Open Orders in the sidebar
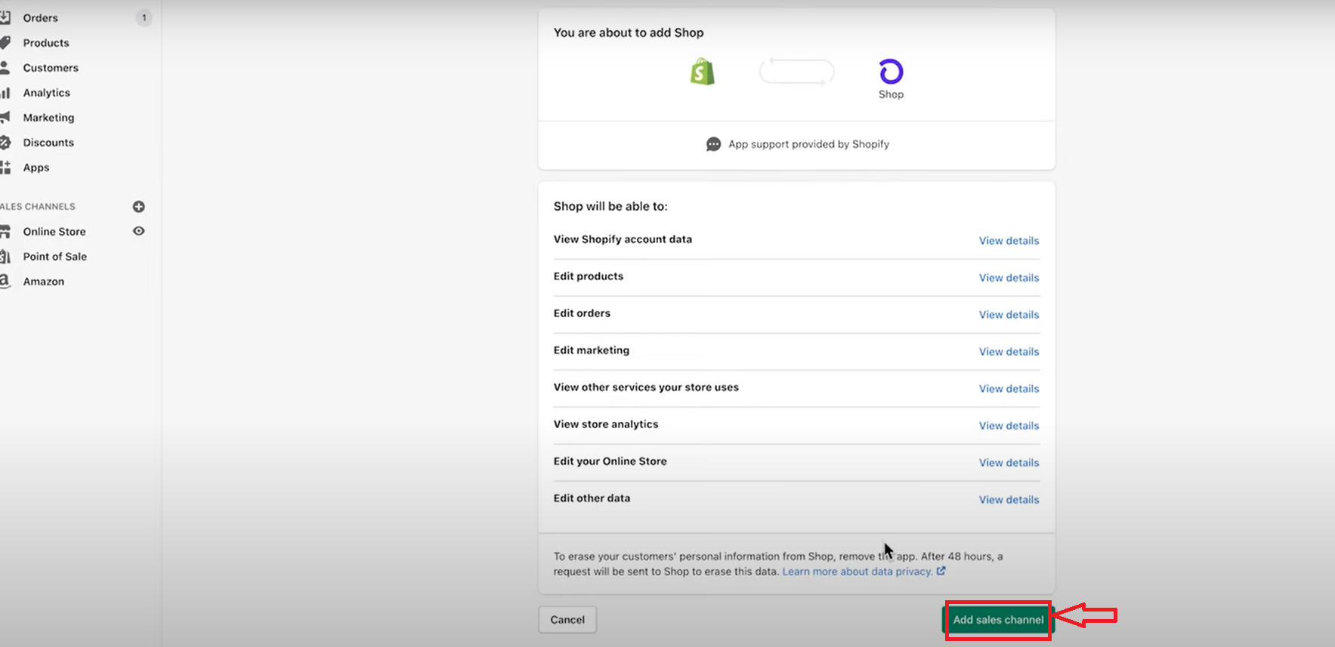Image resolution: width=1335 pixels, height=647 pixels. 40,17
